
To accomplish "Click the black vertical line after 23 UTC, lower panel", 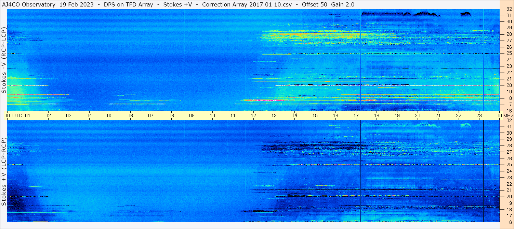I will 483,171.
